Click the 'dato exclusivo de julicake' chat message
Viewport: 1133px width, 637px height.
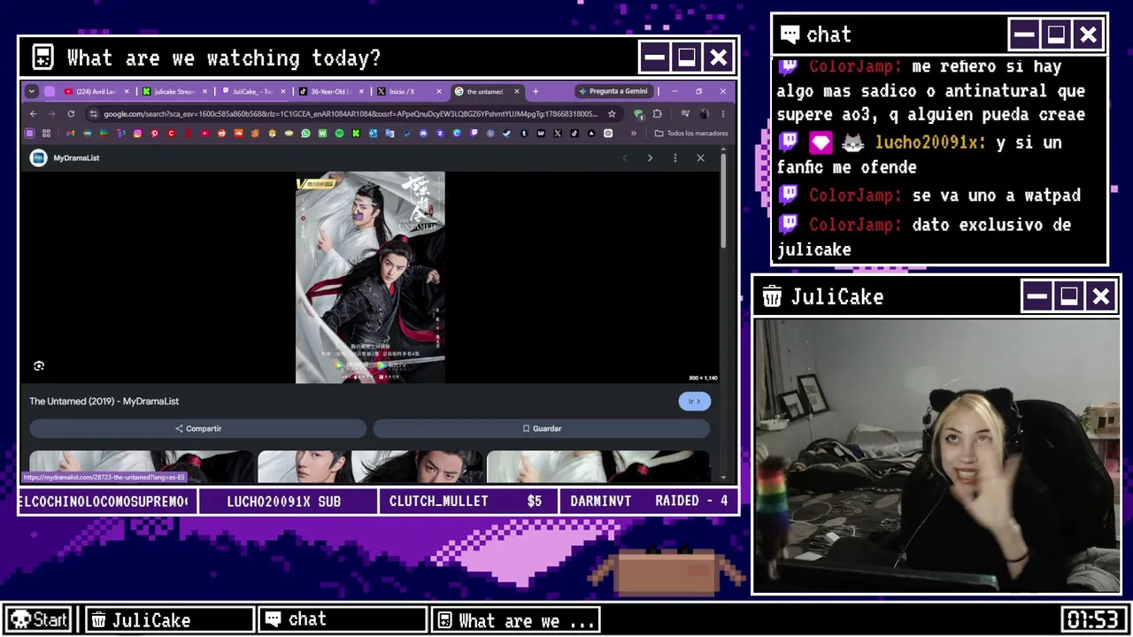924,237
